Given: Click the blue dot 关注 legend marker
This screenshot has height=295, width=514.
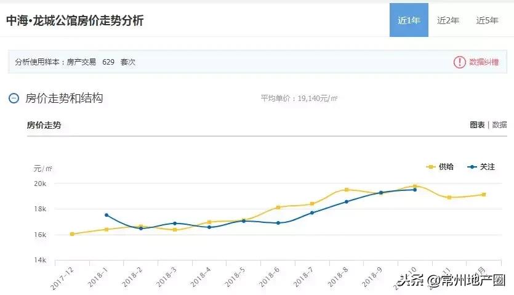Looking at the screenshot, I should [x=472, y=167].
